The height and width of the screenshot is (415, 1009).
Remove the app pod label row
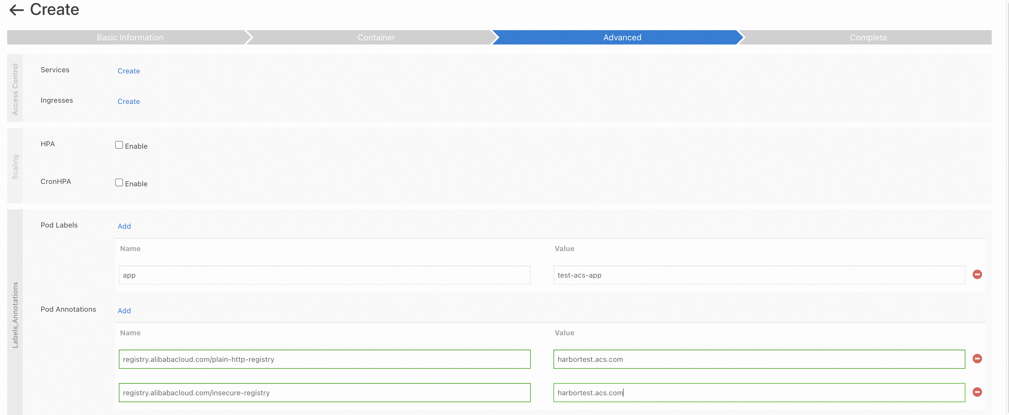(x=977, y=274)
